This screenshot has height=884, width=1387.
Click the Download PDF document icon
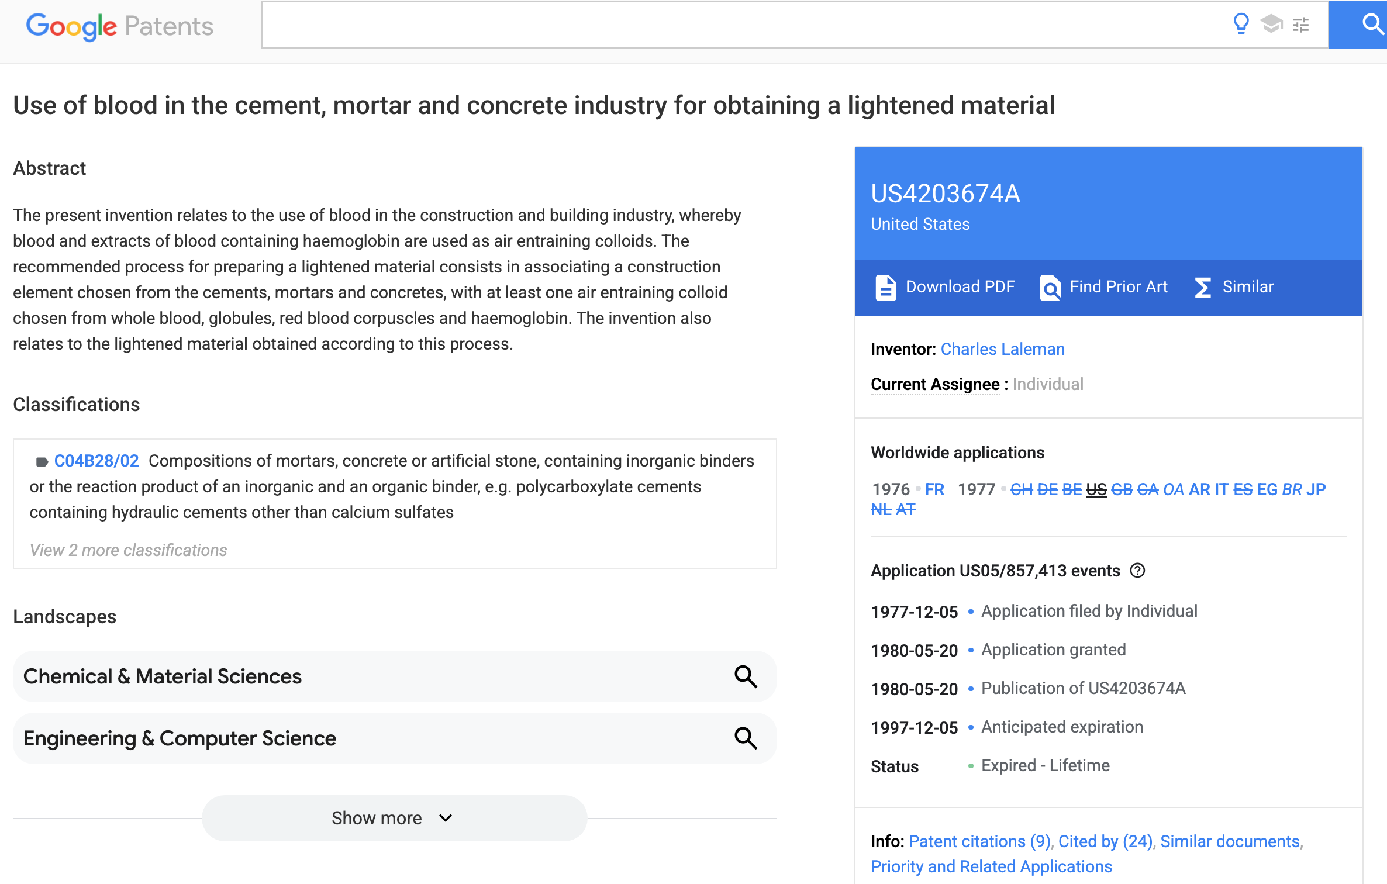tap(885, 287)
